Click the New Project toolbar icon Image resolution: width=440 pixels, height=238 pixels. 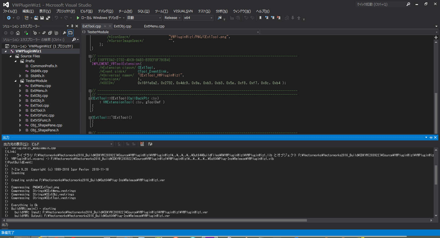[x=26, y=18]
